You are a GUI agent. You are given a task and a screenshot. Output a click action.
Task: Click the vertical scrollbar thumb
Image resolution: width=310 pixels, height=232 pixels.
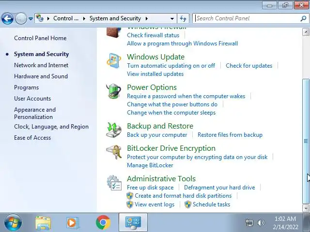(306, 141)
